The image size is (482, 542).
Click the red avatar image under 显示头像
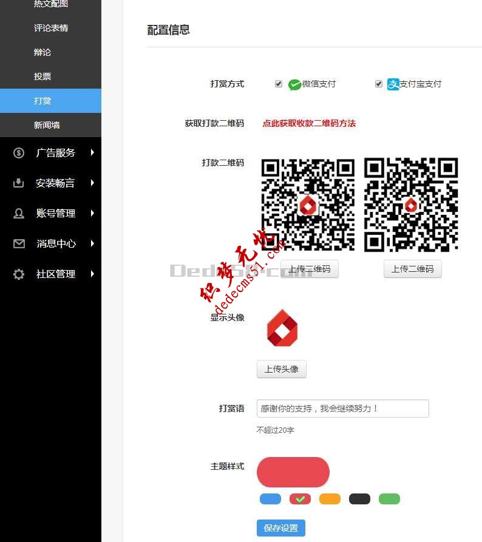pos(282,328)
